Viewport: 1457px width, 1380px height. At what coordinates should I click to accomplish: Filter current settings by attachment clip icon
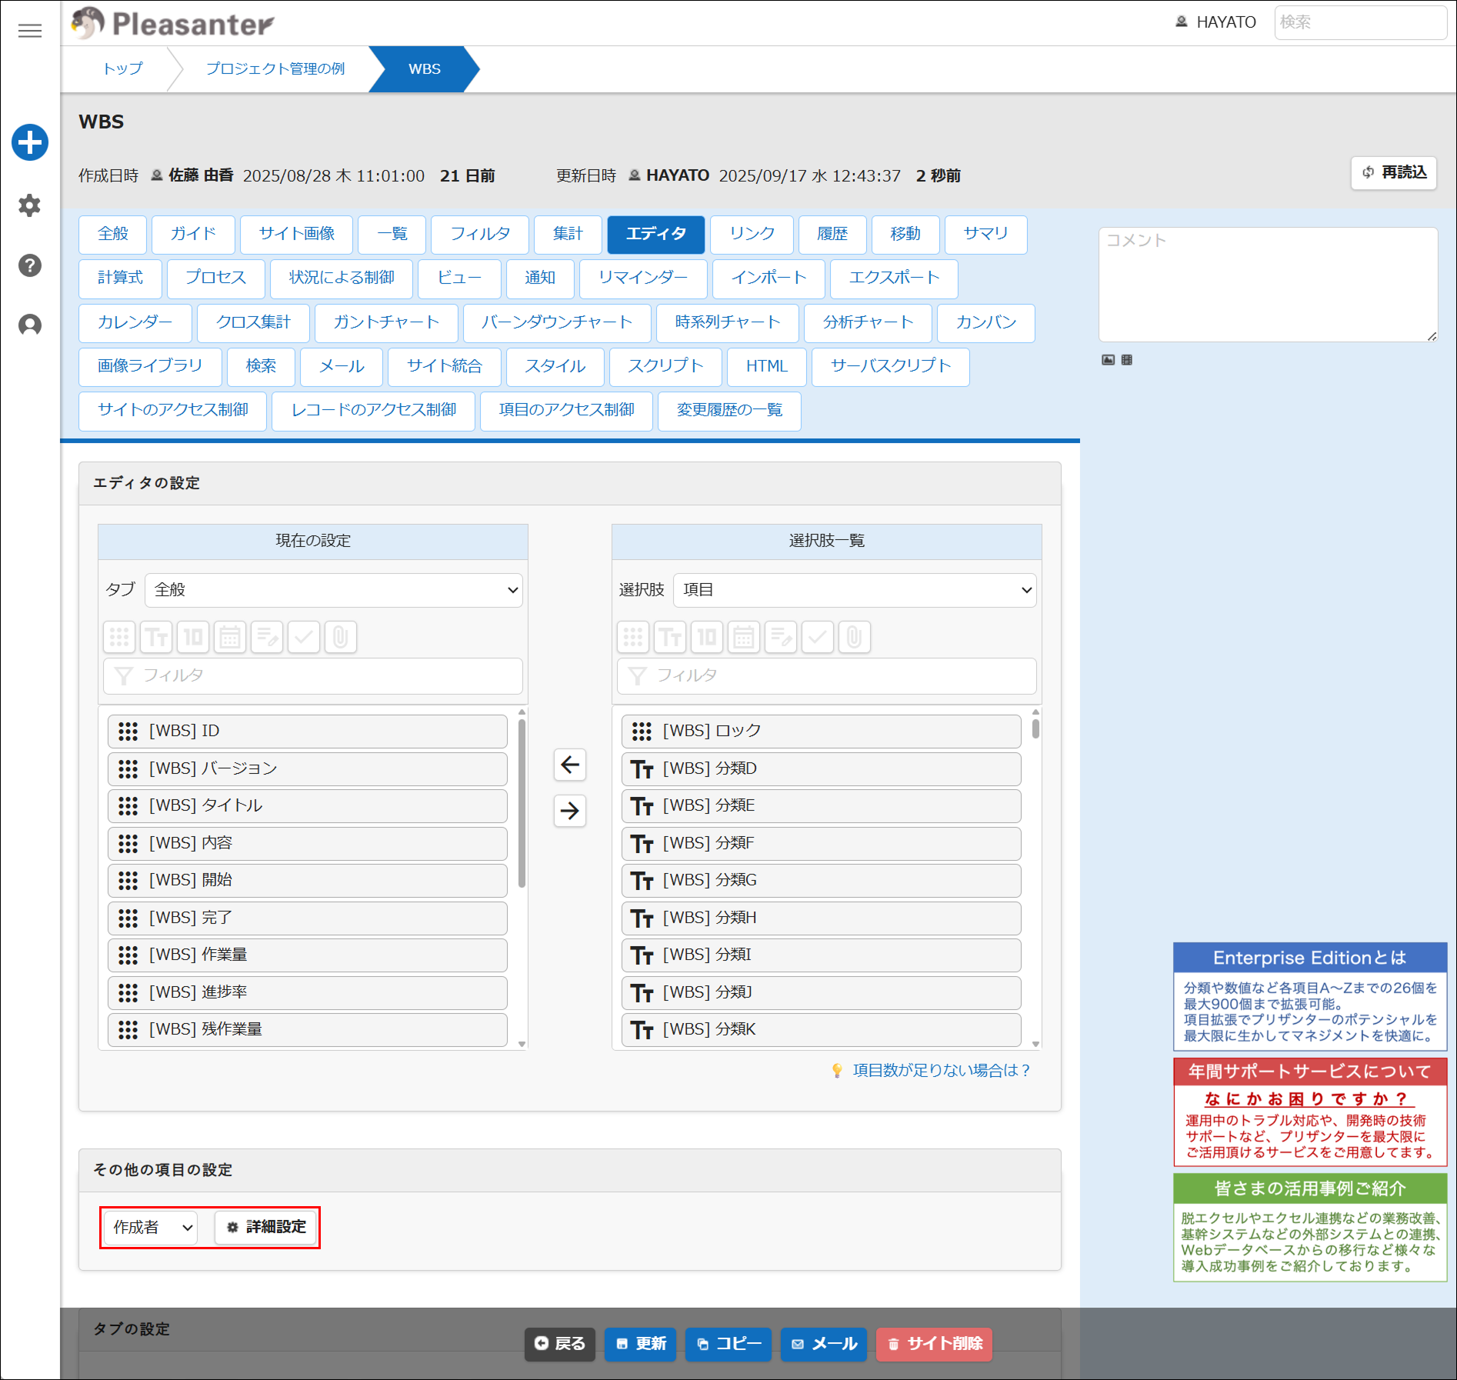pos(341,637)
